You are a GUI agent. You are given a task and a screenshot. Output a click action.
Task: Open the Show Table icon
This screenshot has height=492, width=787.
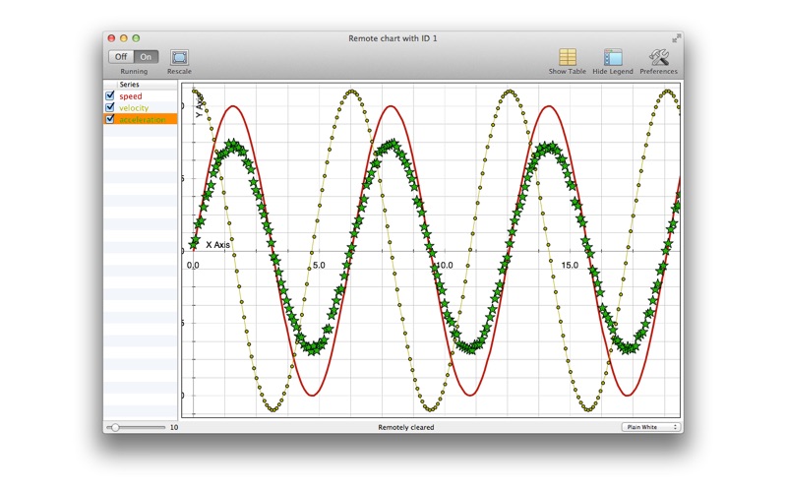[x=568, y=57]
